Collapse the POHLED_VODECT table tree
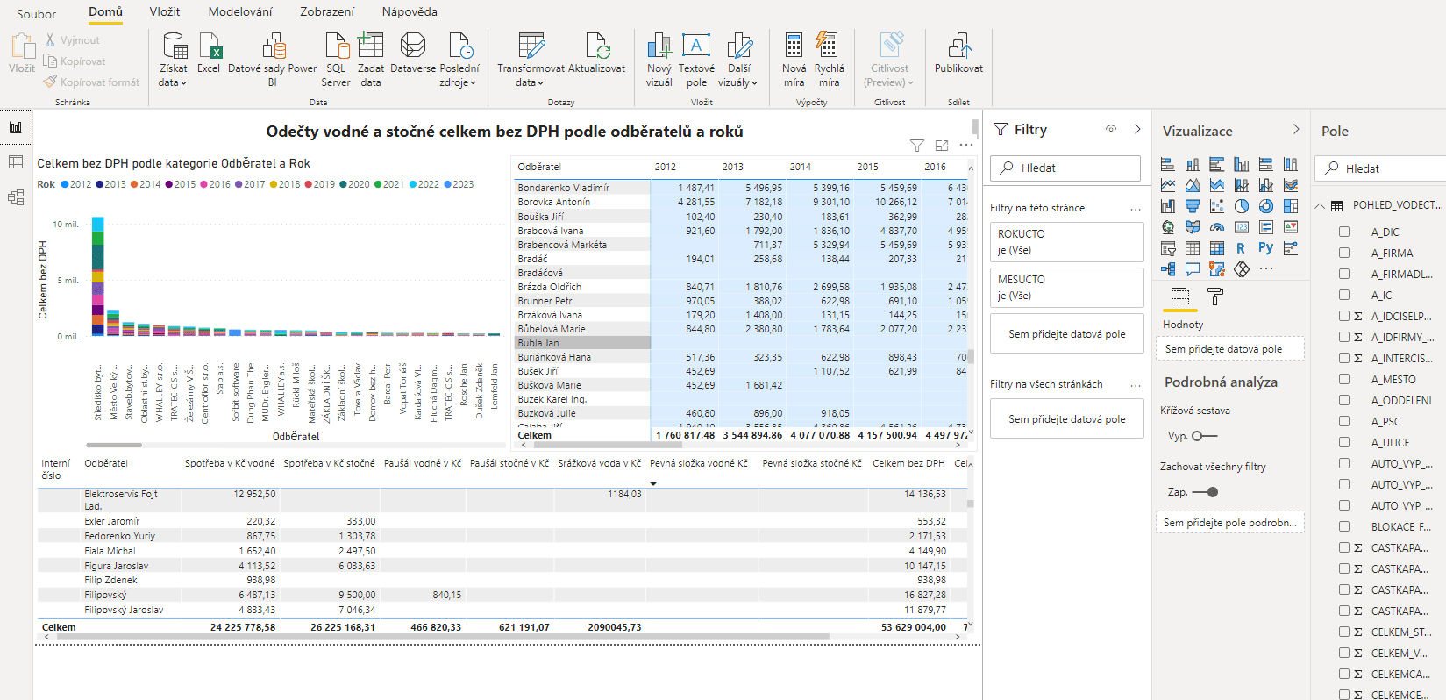This screenshot has height=700, width=1446. [1320, 205]
